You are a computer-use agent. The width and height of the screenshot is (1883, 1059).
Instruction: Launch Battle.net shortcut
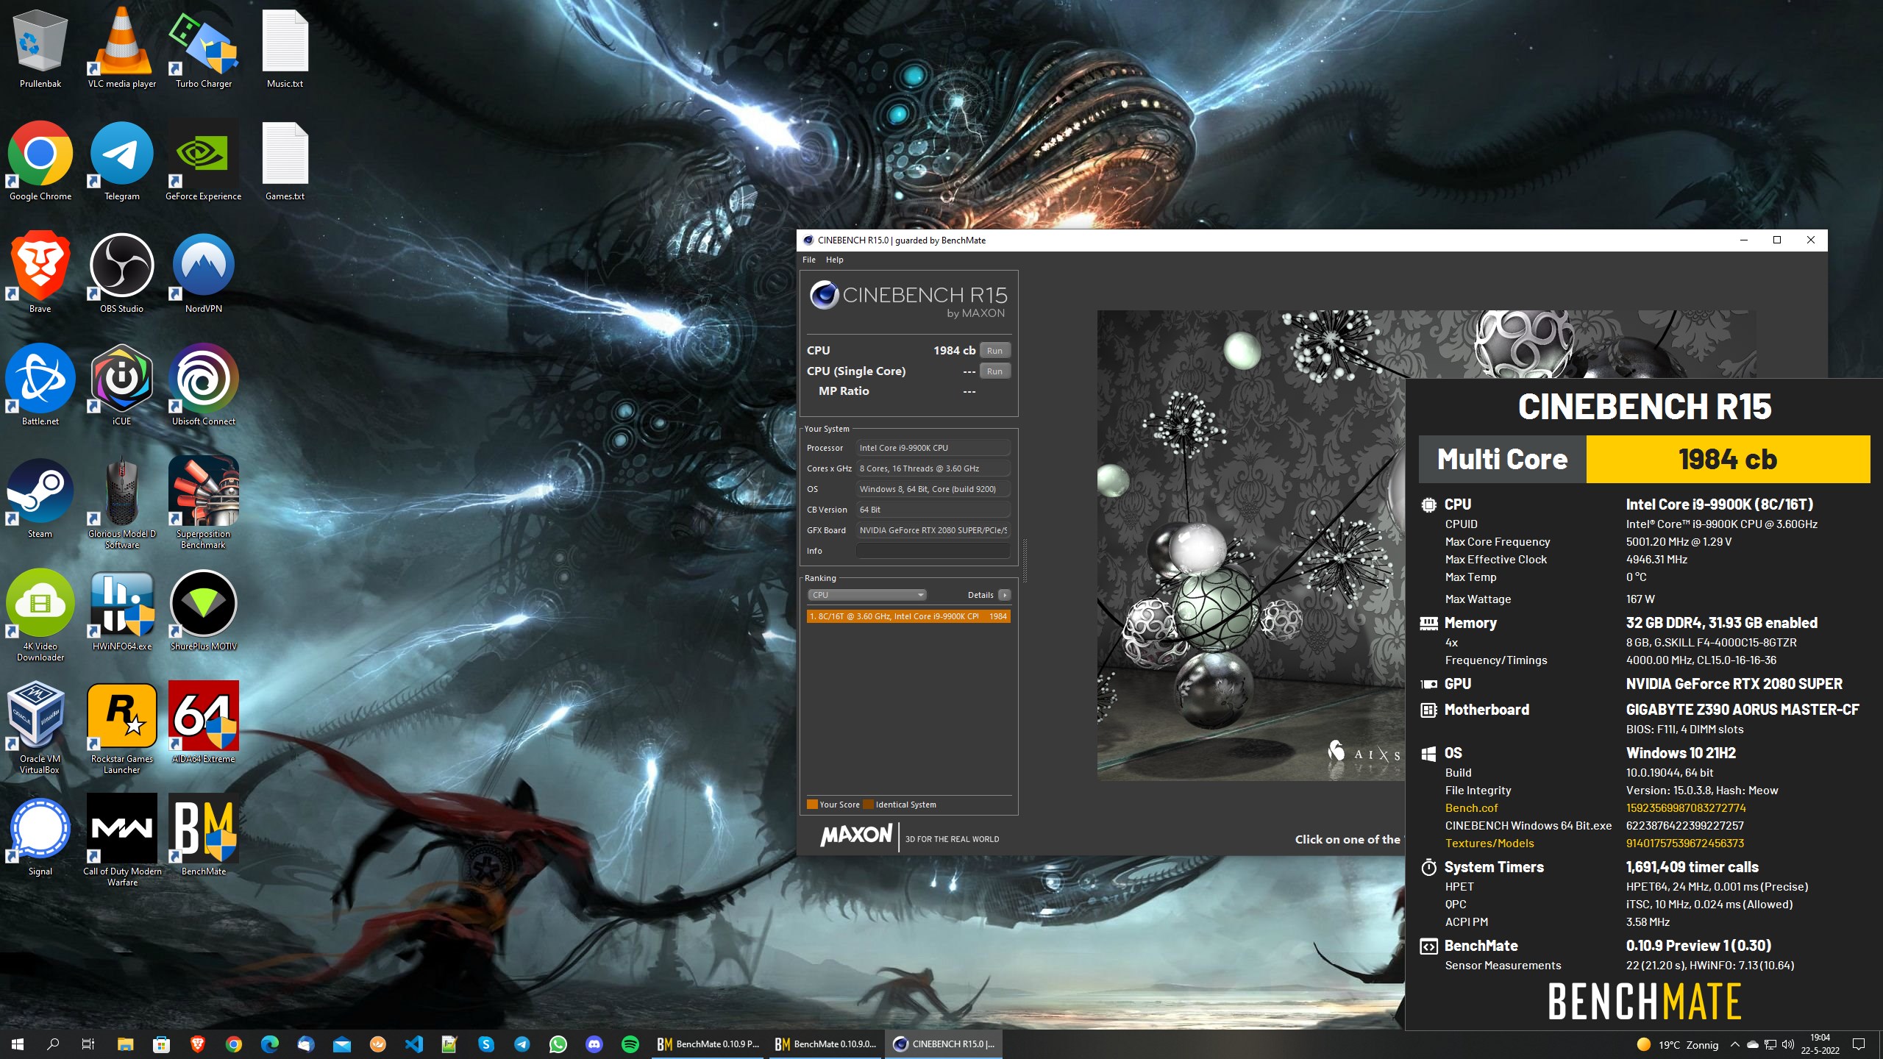coord(40,386)
